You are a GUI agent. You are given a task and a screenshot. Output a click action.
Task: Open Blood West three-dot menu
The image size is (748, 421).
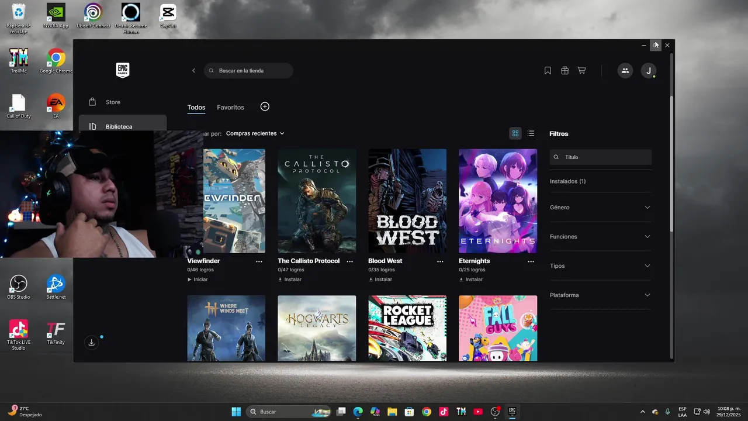[440, 261]
